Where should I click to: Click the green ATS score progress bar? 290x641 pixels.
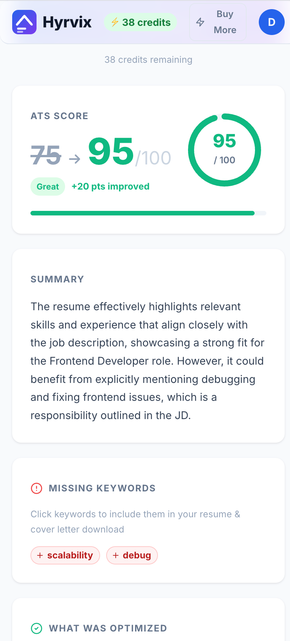pyautogui.click(x=142, y=213)
